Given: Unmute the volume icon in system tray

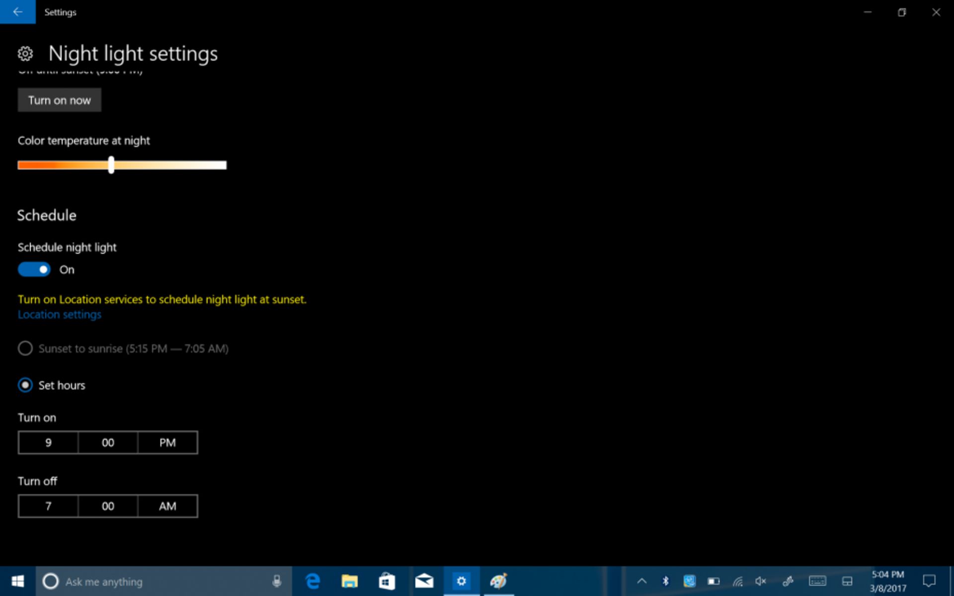Looking at the screenshot, I should (760, 581).
